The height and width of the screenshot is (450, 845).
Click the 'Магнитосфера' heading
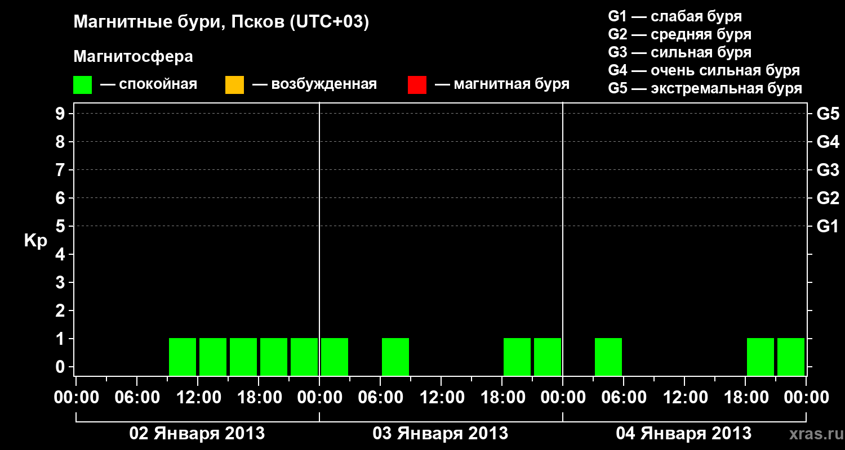pyautogui.click(x=134, y=57)
